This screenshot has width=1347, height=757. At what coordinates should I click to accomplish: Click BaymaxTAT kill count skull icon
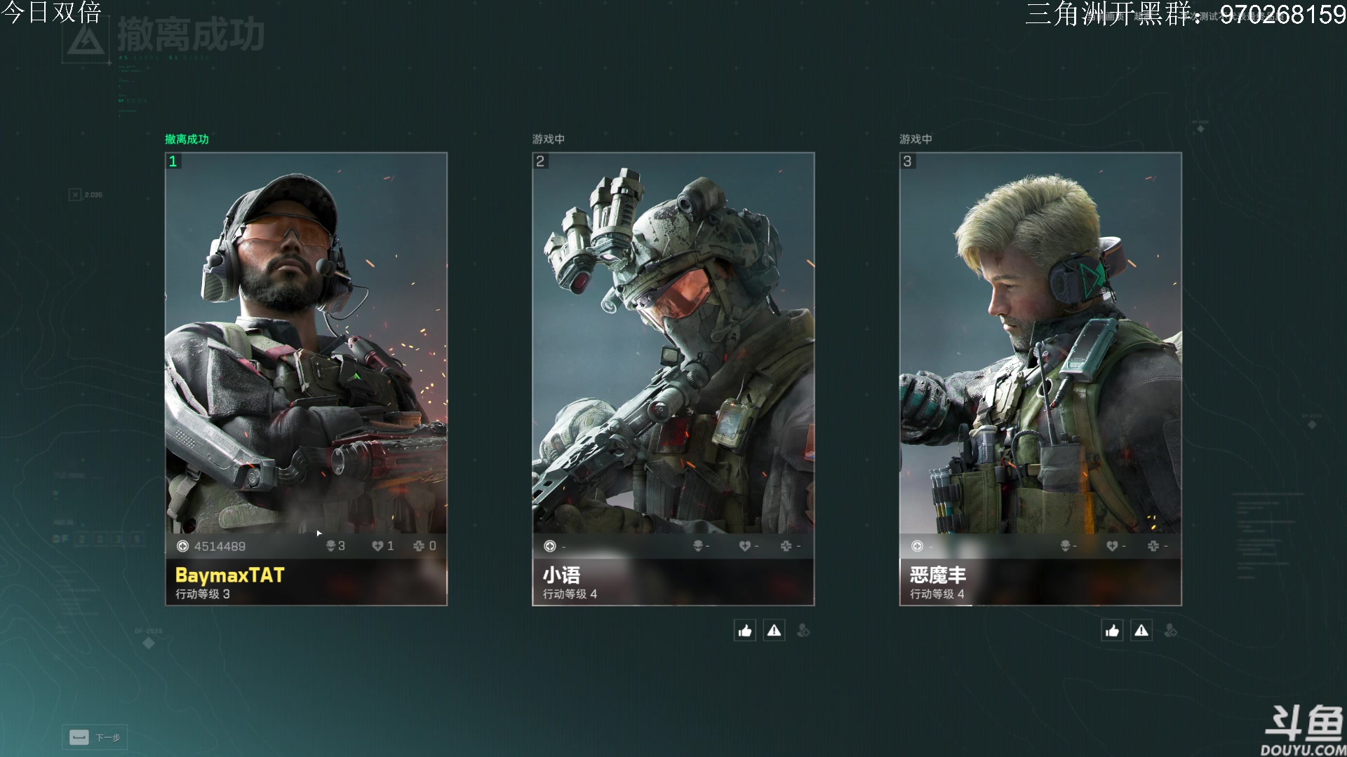330,546
